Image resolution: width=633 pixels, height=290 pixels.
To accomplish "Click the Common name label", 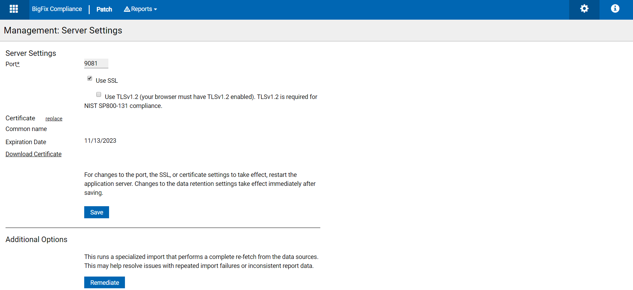I will 26,129.
